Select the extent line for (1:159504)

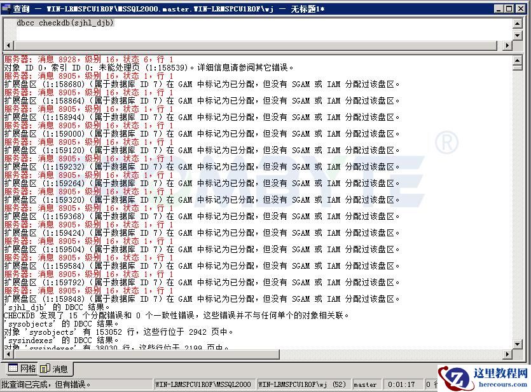click(202, 250)
